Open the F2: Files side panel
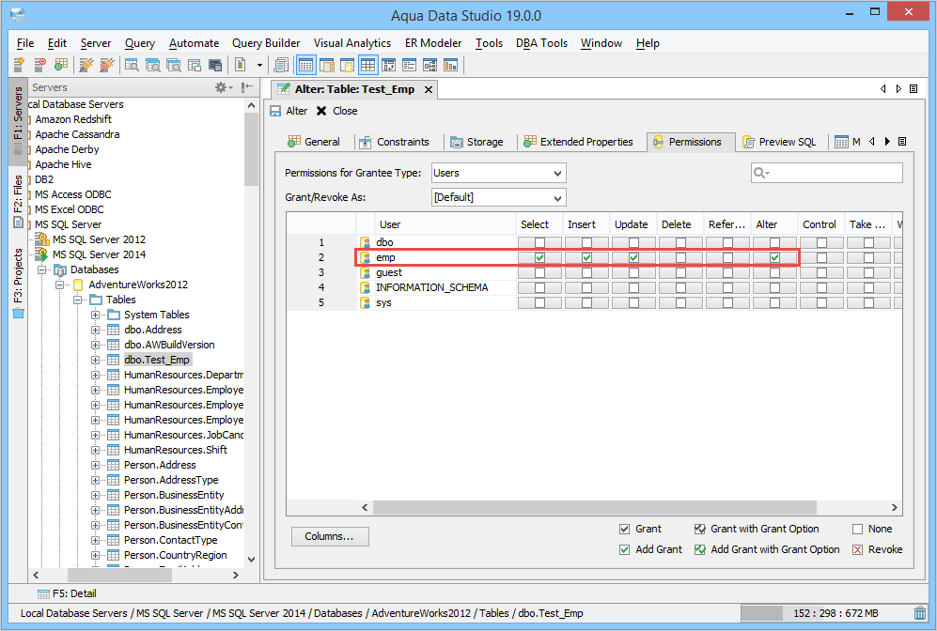This screenshot has height=631, width=937. coord(18,202)
